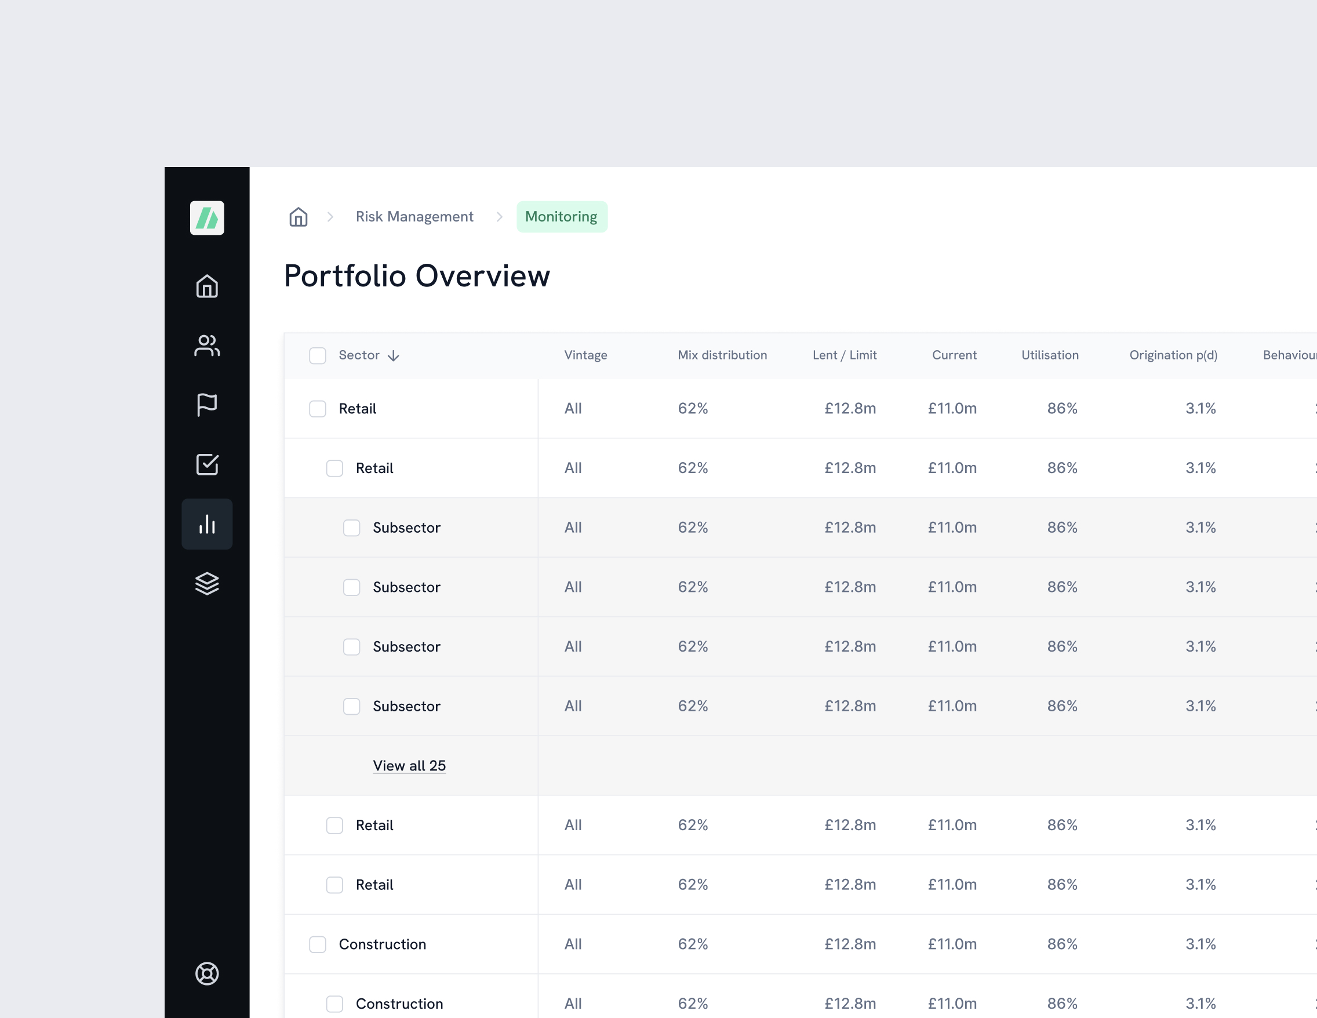Select the Construction row checkbox
This screenshot has width=1317, height=1018.
pyautogui.click(x=318, y=944)
